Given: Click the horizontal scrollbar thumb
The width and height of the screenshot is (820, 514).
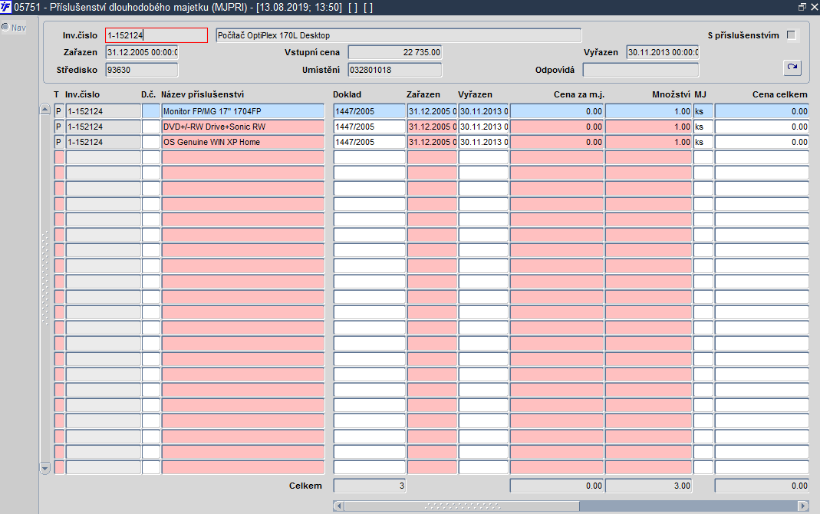Looking at the screenshot, I should pyautogui.click(x=462, y=506).
